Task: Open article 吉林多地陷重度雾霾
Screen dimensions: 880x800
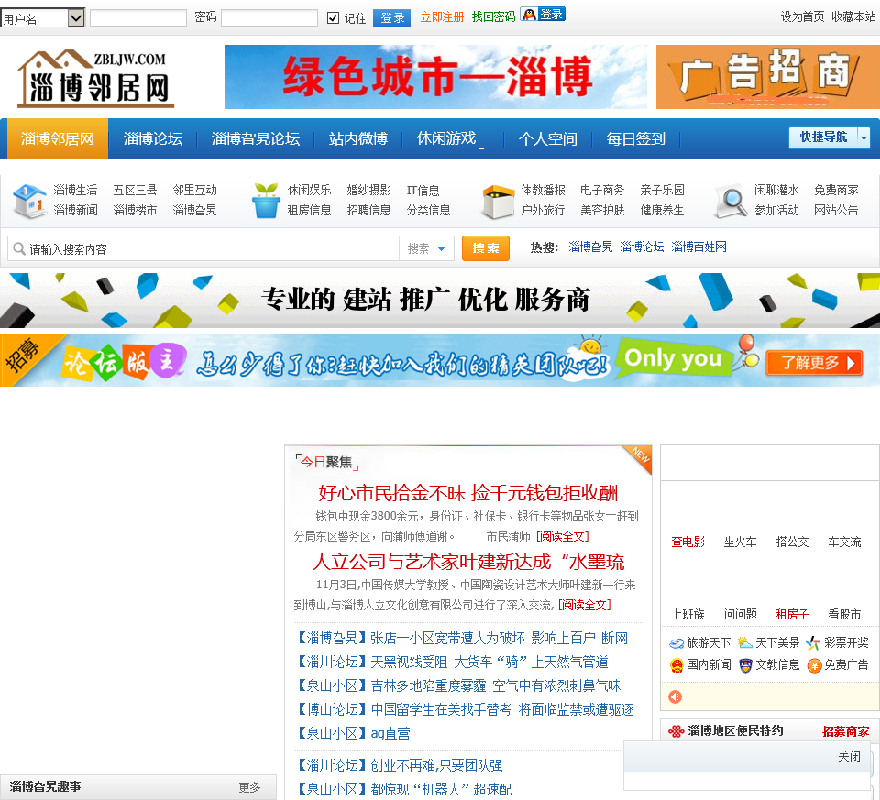Action: (x=496, y=685)
